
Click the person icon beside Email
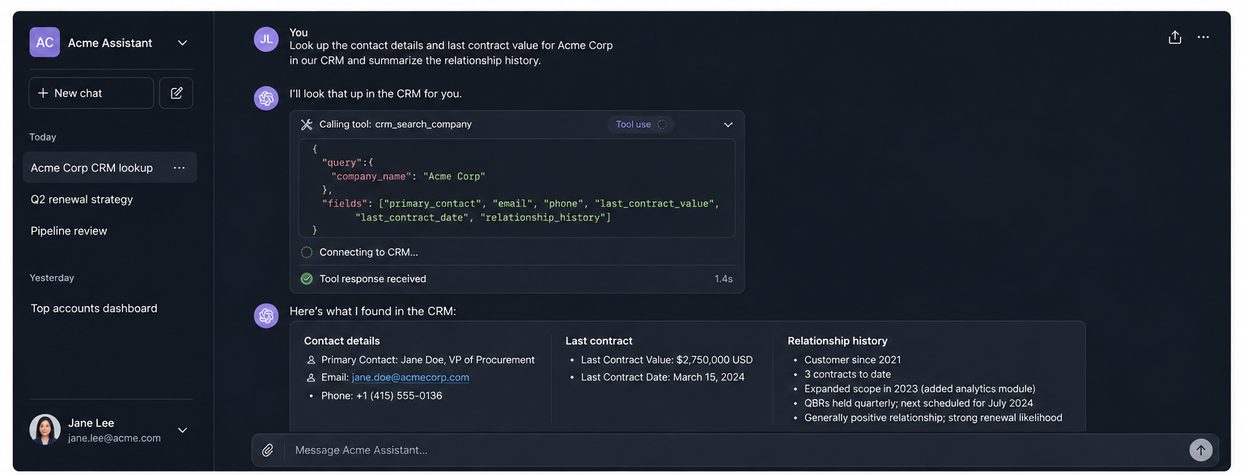coord(312,377)
